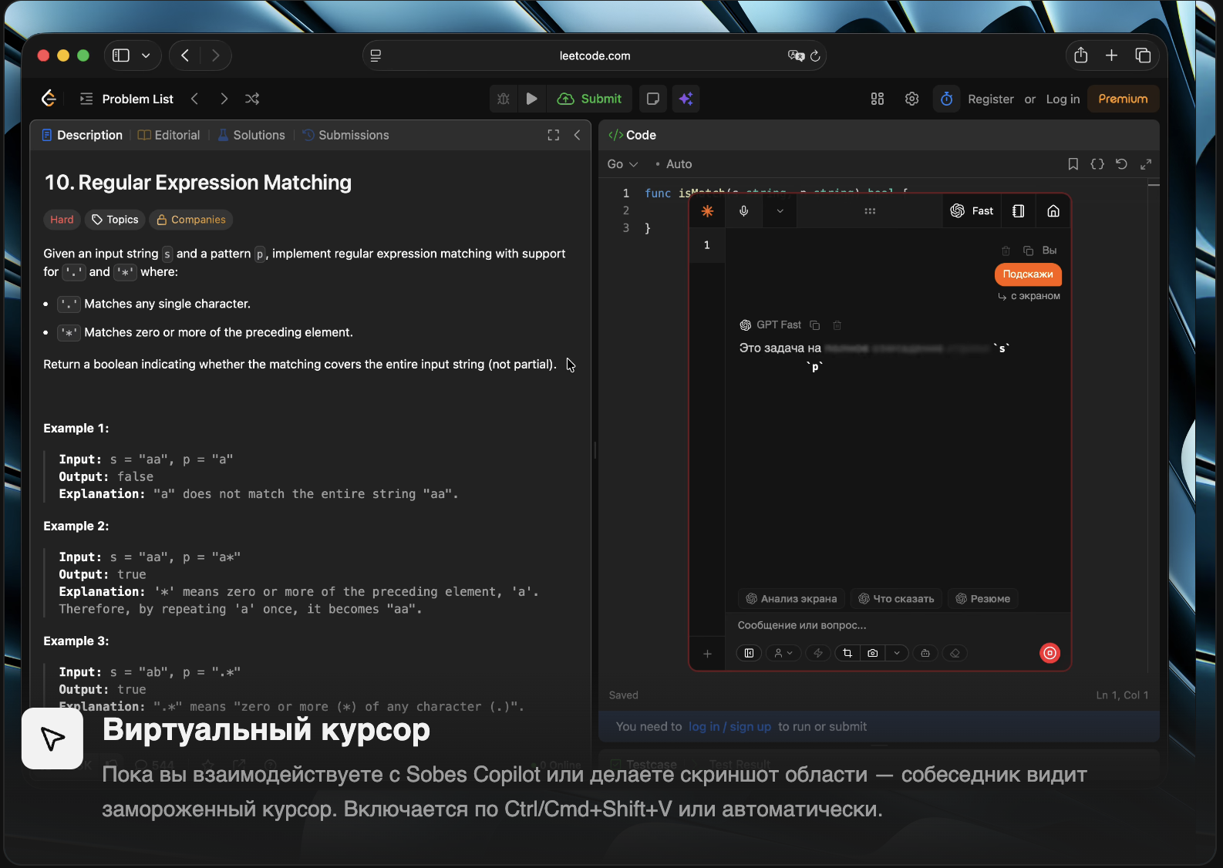Image resolution: width=1223 pixels, height=868 pixels.
Task: Click the Register link
Action: (x=991, y=99)
